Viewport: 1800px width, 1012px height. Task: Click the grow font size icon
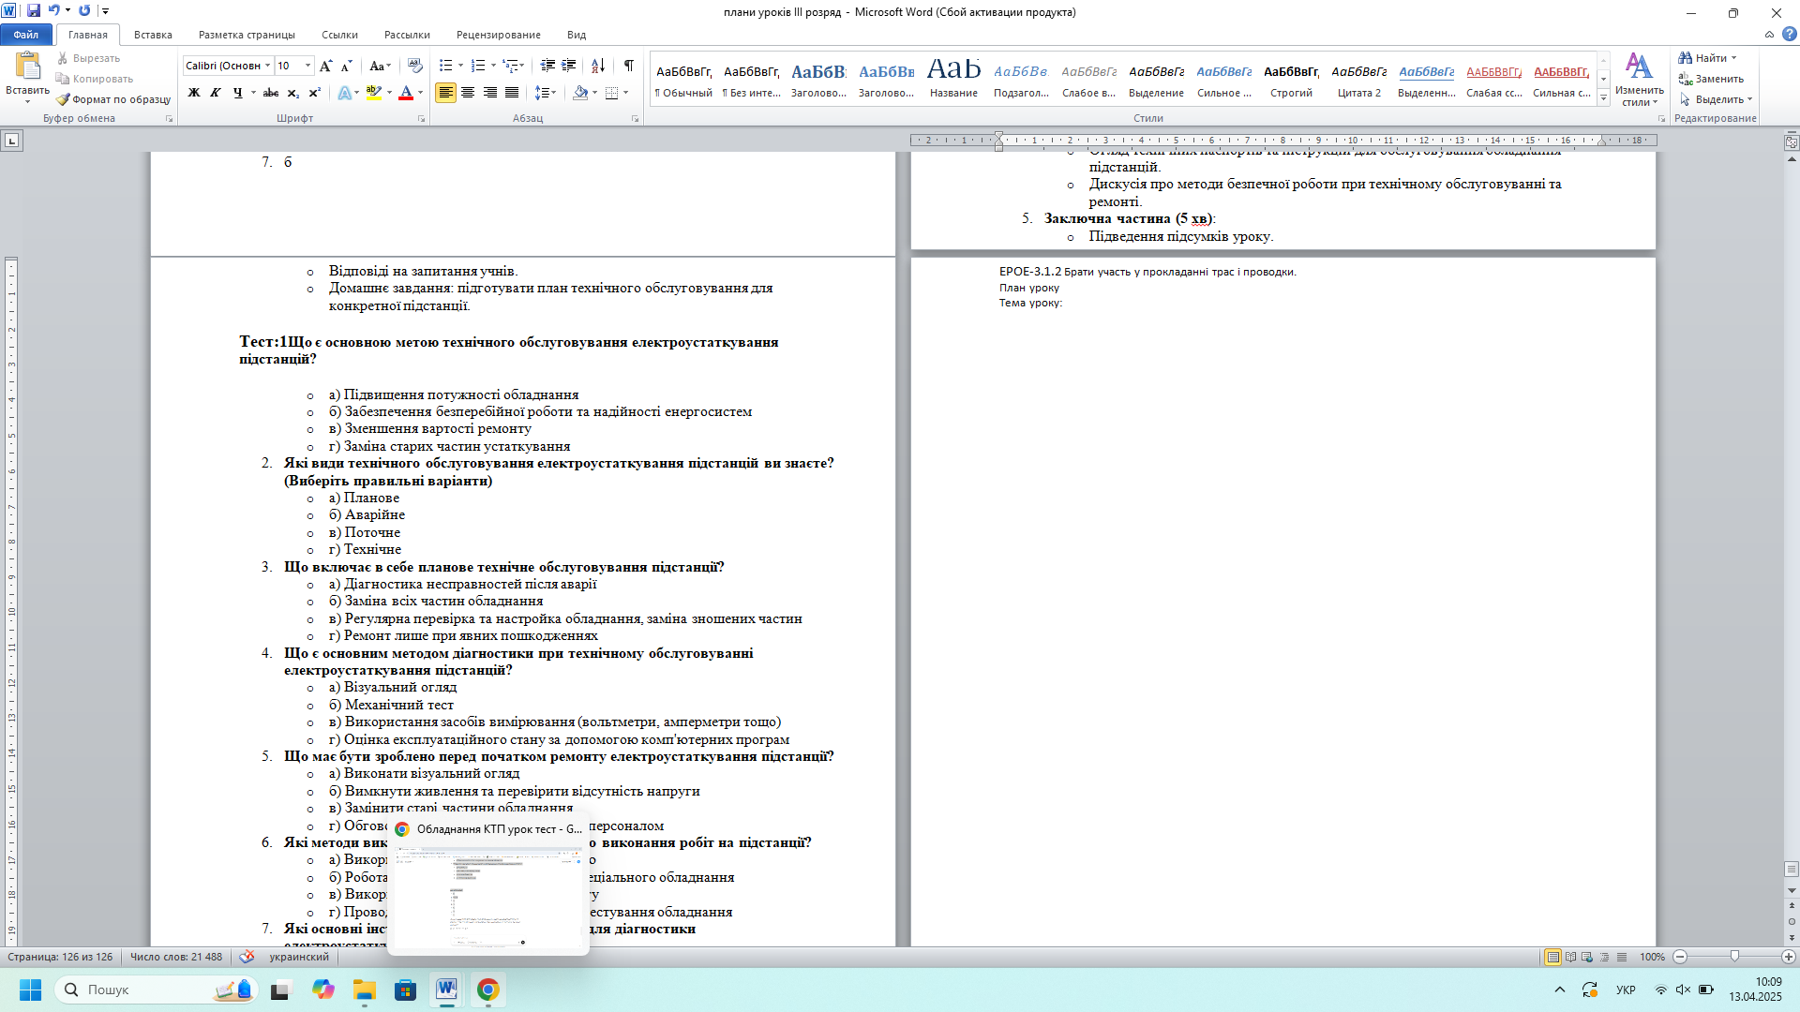[325, 66]
